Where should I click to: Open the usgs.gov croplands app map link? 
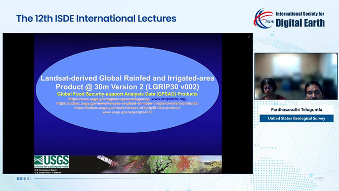pyautogui.click(x=109, y=99)
